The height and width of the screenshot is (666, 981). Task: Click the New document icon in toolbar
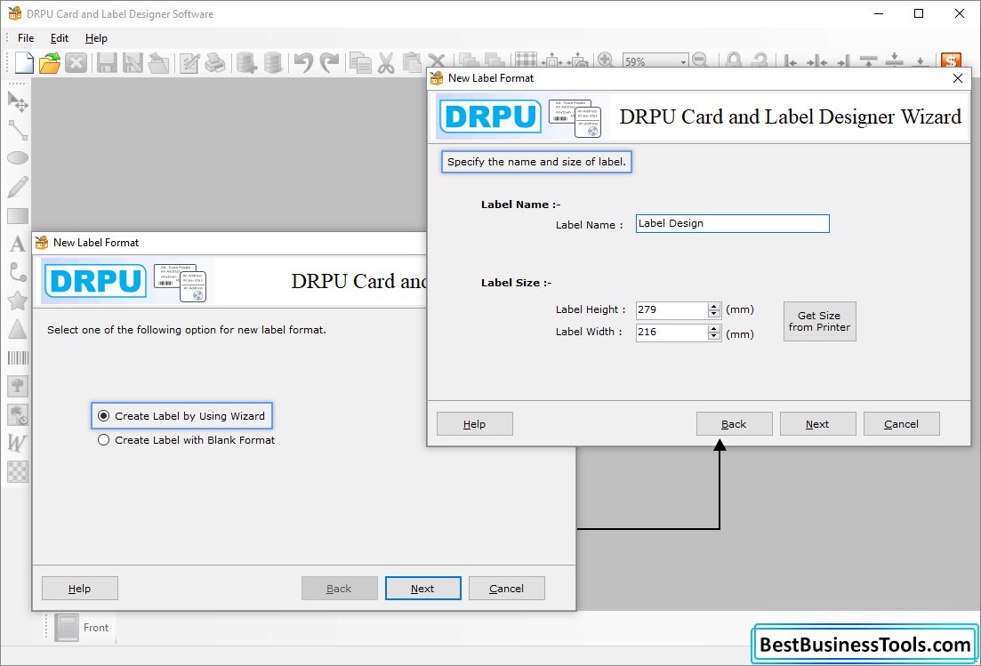pyautogui.click(x=24, y=62)
